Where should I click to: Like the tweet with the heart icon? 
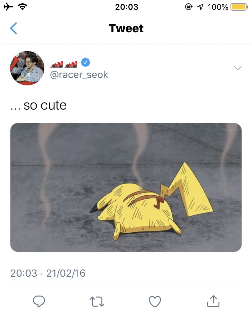click(x=155, y=301)
